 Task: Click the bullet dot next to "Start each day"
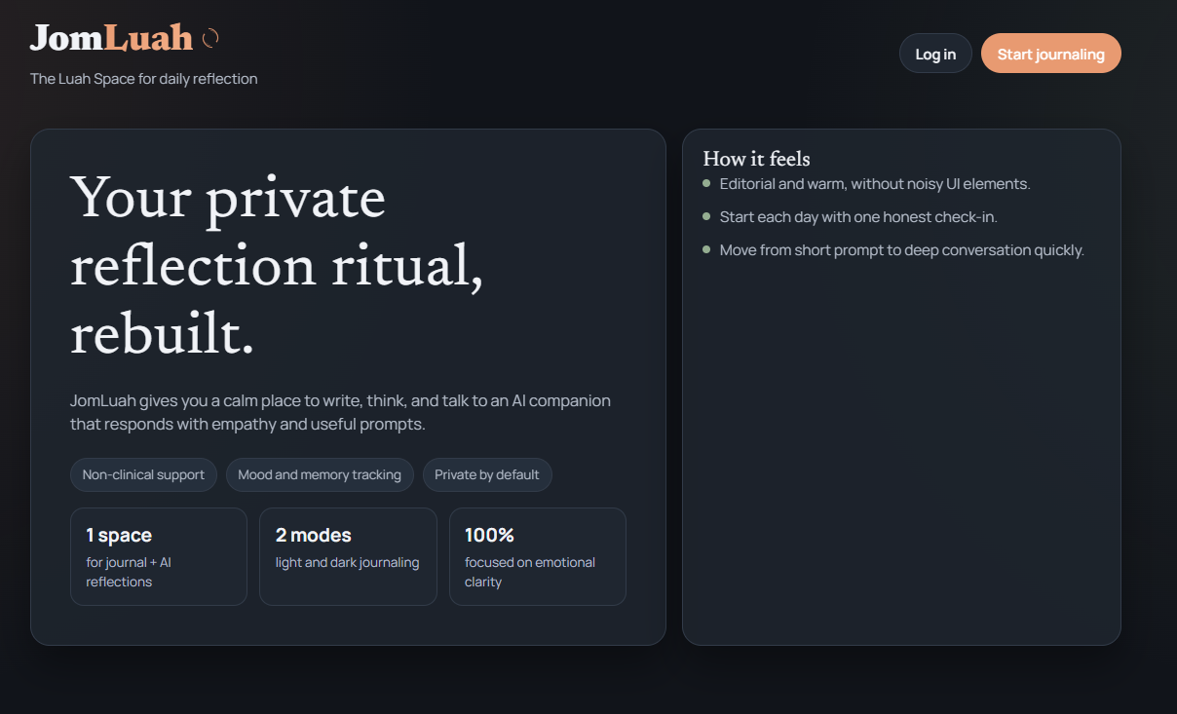[706, 216]
